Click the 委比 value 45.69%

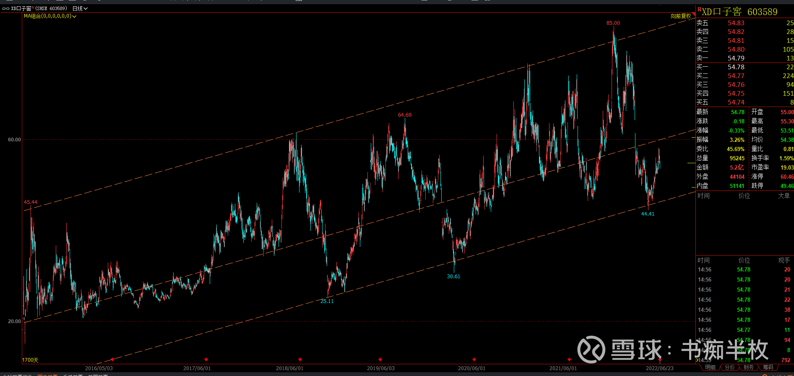[736, 149]
